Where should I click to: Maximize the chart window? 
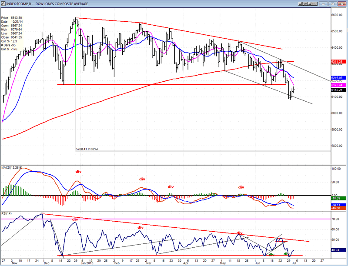(x=333, y=4)
